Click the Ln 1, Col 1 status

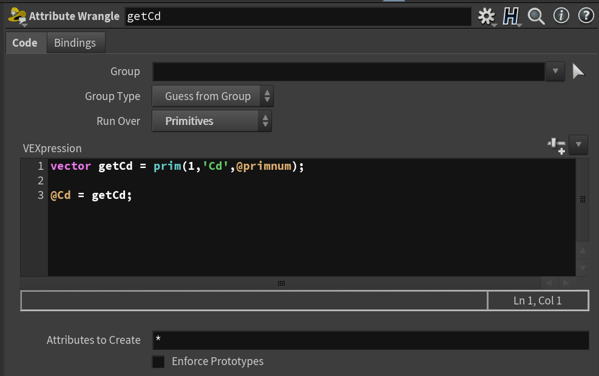click(538, 301)
